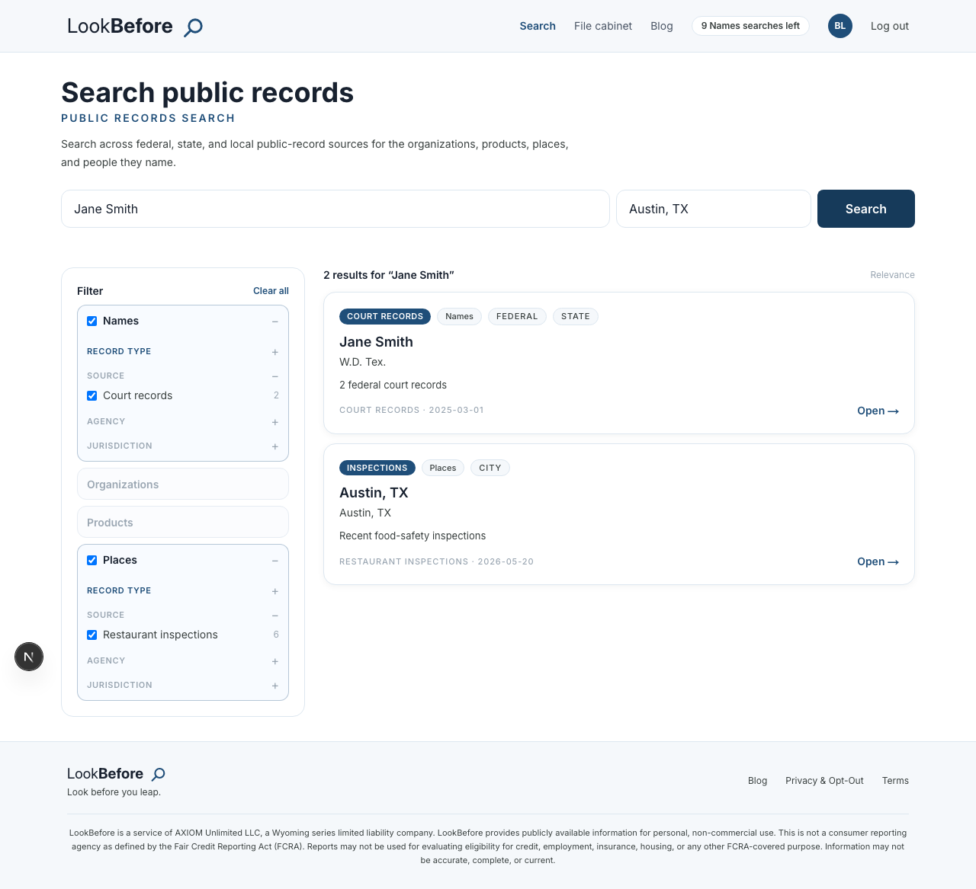Change the Relevance sort order
The image size is (976, 889).
click(892, 275)
